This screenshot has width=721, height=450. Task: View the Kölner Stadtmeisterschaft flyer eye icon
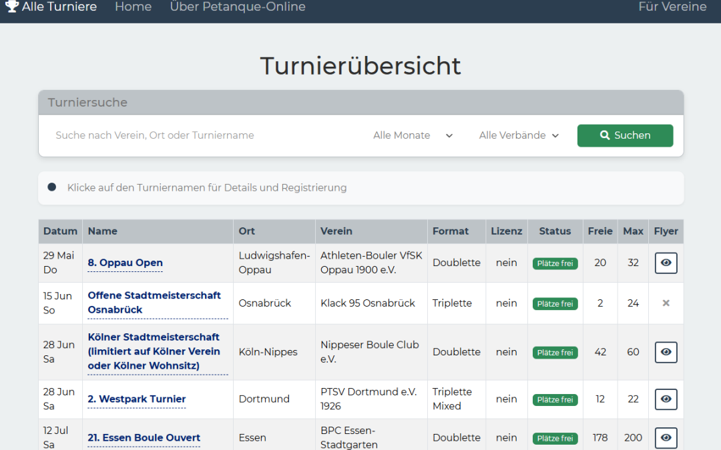click(666, 352)
